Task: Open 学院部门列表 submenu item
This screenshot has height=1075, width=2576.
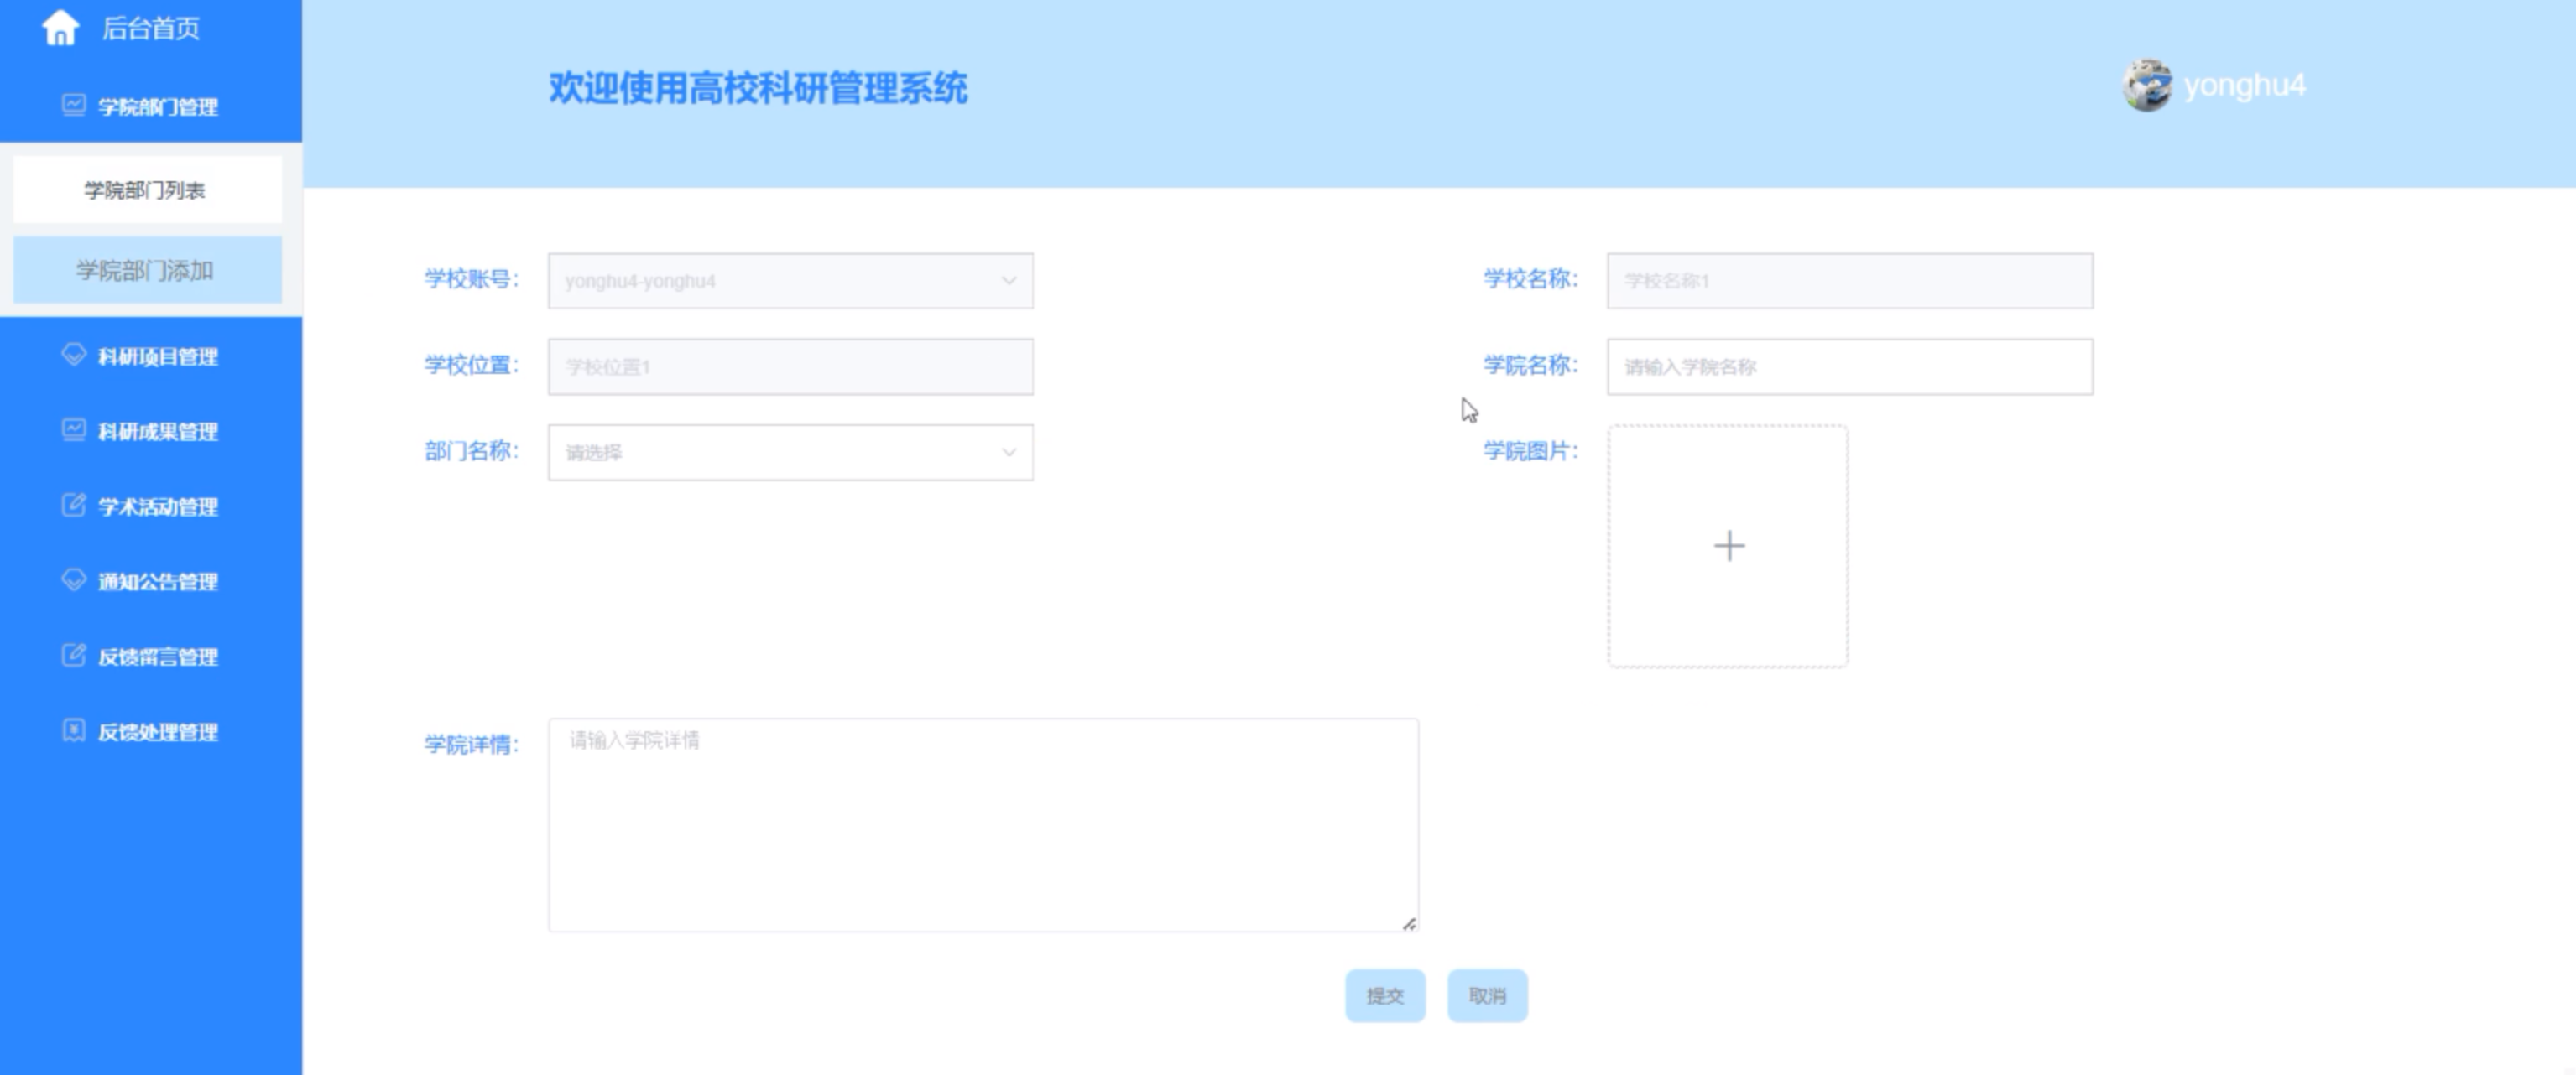Action: [146, 190]
